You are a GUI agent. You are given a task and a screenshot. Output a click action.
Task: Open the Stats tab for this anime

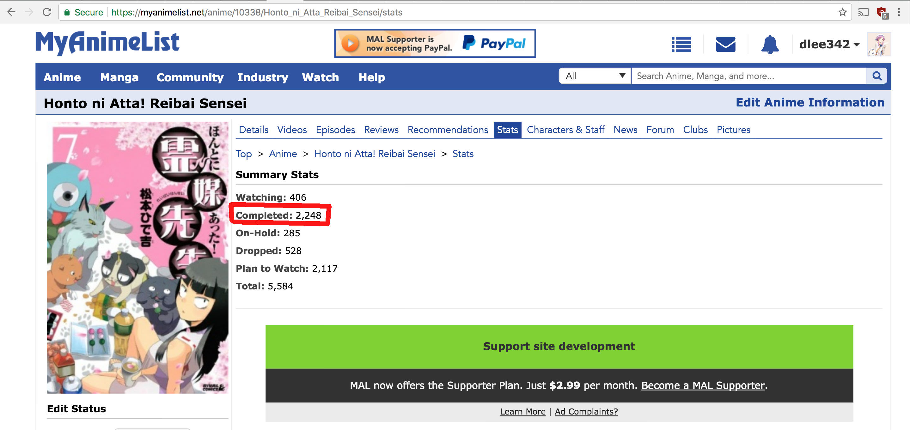(507, 130)
